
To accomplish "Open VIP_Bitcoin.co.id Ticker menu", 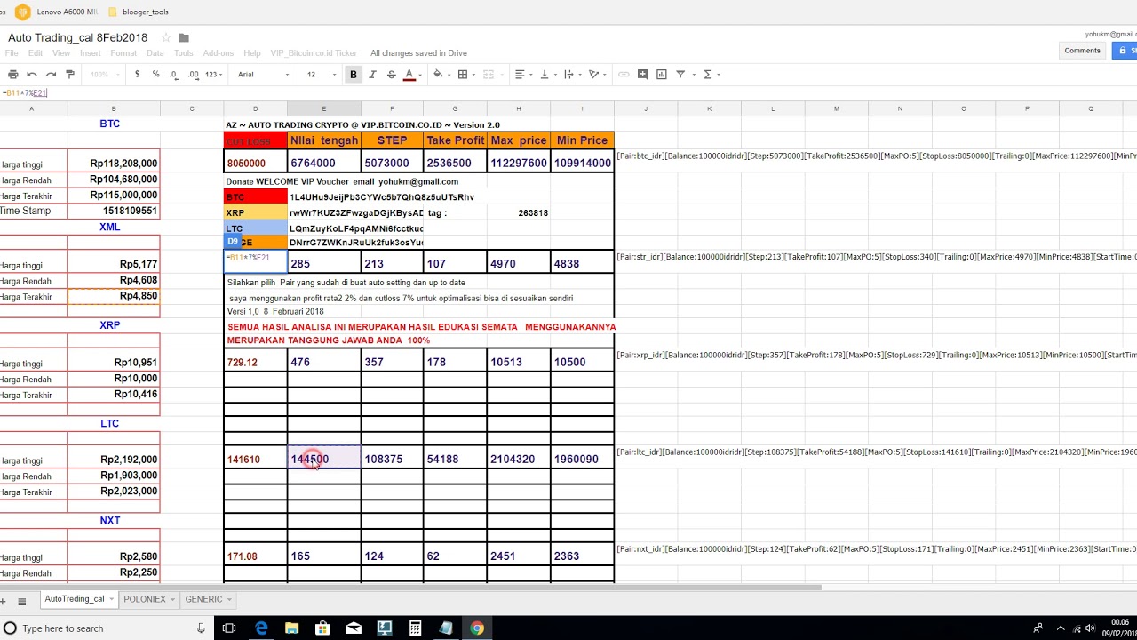I will point(314,53).
